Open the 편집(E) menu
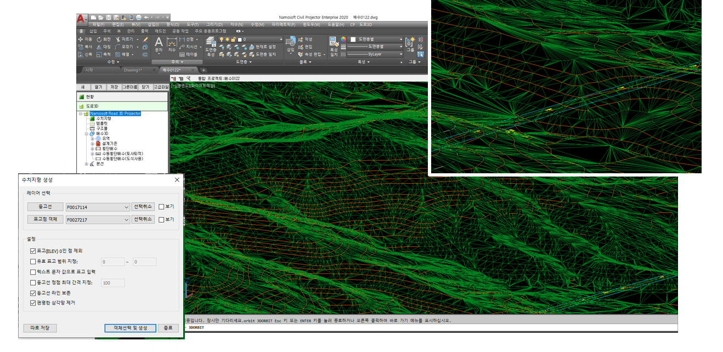The height and width of the screenshot is (352, 723). 118,25
